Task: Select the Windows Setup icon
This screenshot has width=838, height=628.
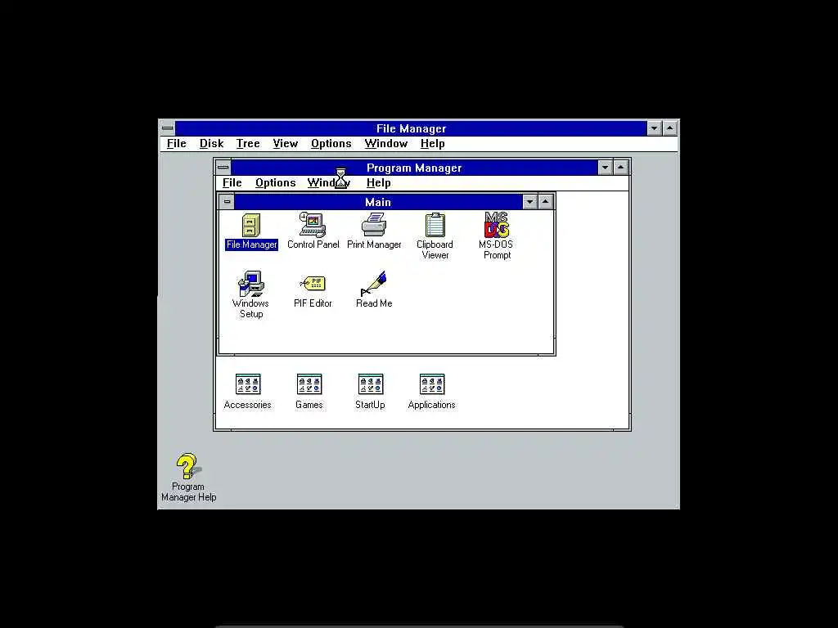Action: [250, 294]
